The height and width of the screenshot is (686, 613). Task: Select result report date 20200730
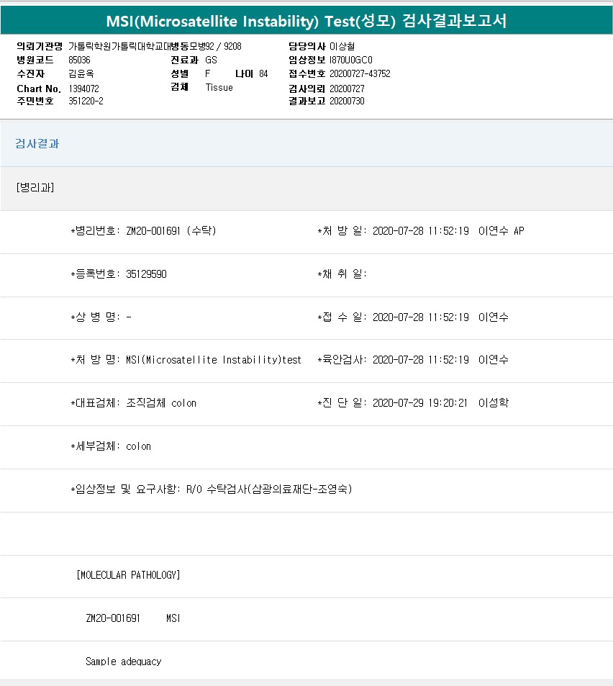coord(347,101)
